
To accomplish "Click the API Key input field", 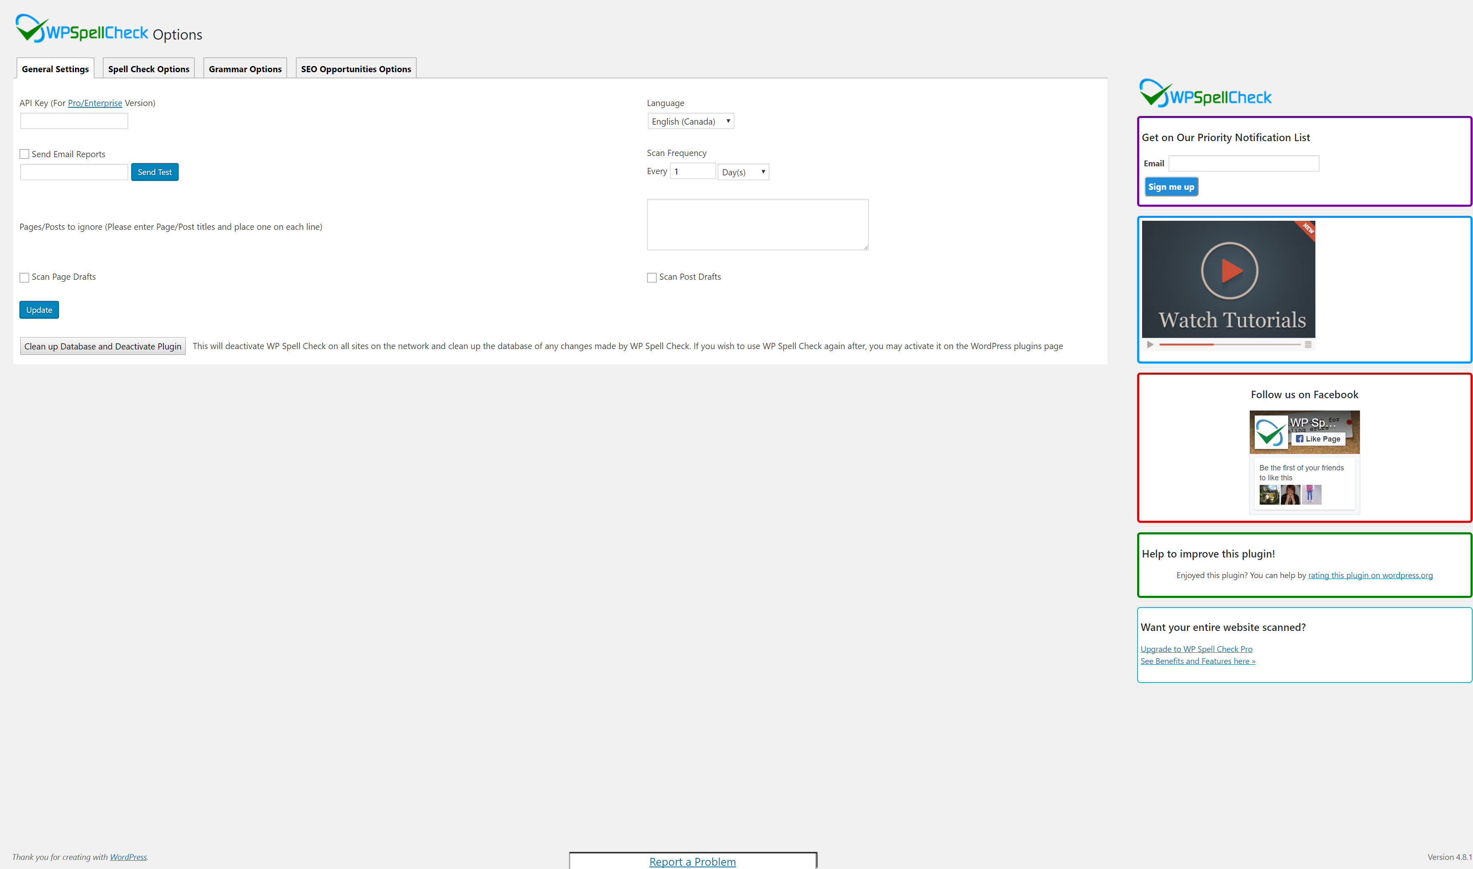I will (74, 121).
